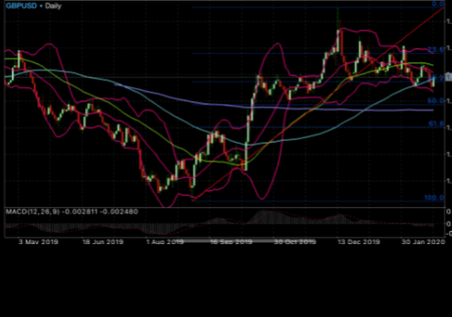This screenshot has height=317, width=452.
Task: Select the 23.6 Fibonacci level label
Action: coord(435,49)
